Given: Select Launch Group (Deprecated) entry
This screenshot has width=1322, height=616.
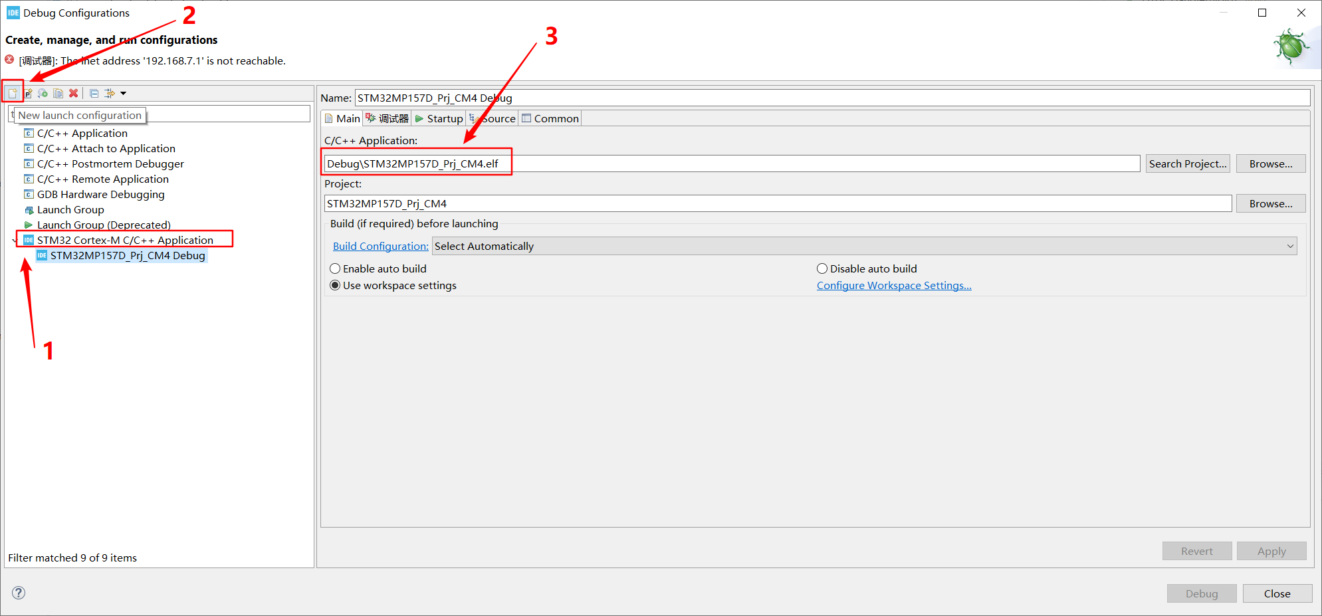Looking at the screenshot, I should click(104, 225).
